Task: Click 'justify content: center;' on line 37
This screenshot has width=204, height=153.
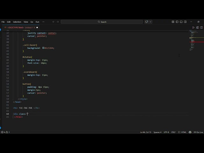Action: click(x=42, y=33)
